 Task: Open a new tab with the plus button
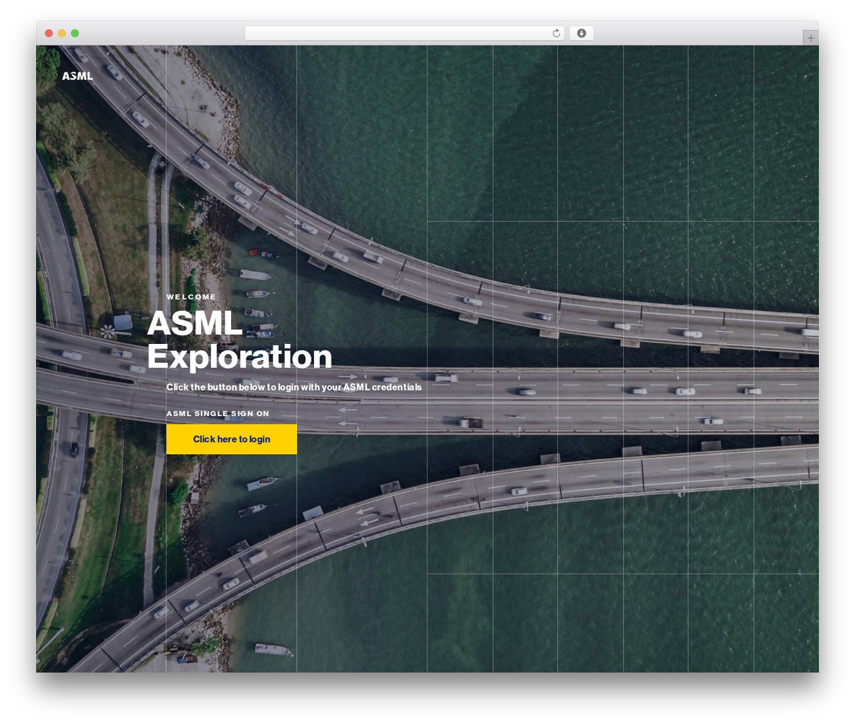point(810,38)
